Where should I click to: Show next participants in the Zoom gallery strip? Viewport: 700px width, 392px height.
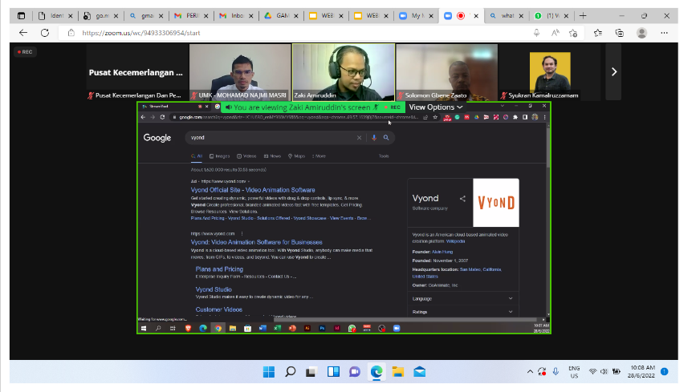(613, 72)
